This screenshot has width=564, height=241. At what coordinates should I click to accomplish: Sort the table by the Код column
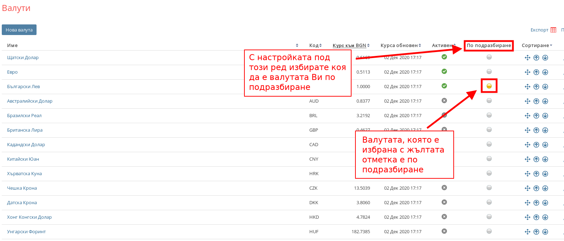315,45
